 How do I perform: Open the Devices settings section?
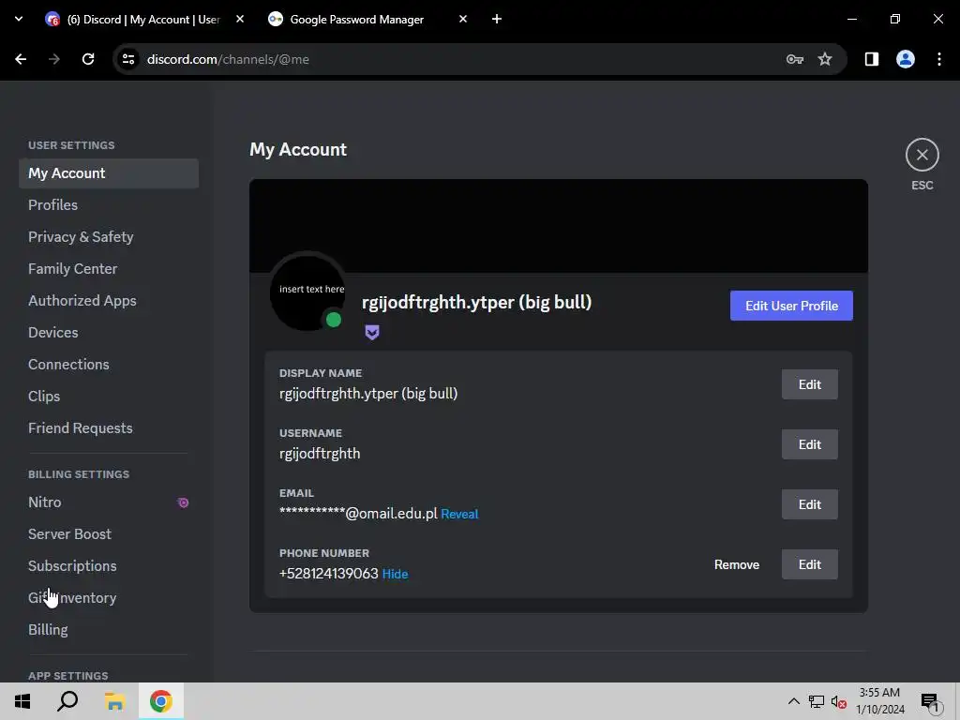point(109,333)
